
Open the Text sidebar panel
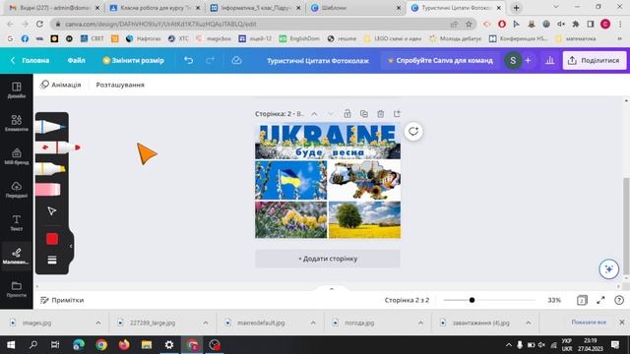17,223
